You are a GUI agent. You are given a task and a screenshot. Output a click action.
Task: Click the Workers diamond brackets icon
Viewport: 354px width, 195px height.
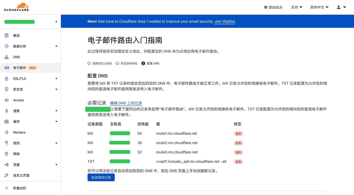pyautogui.click(x=7, y=132)
